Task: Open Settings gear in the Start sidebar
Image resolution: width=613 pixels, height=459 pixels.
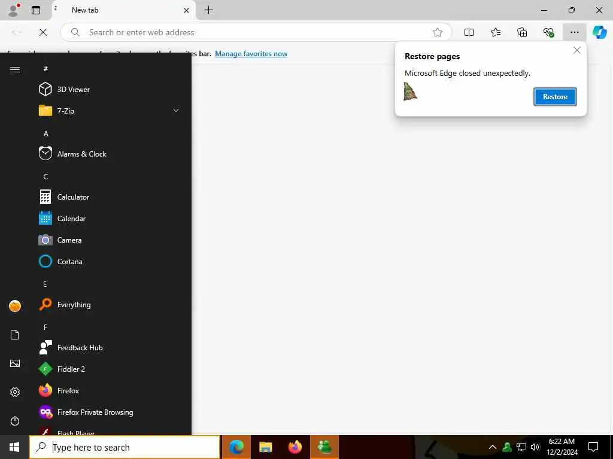Action: (15, 392)
